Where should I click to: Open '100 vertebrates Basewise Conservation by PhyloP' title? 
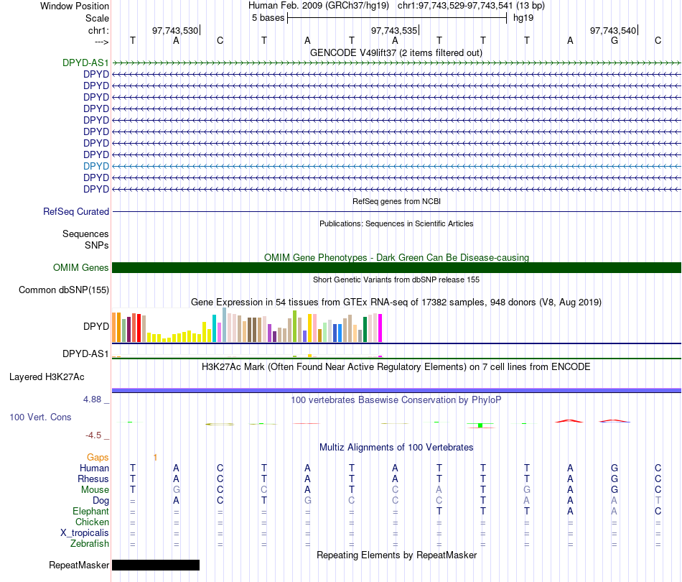396,400
